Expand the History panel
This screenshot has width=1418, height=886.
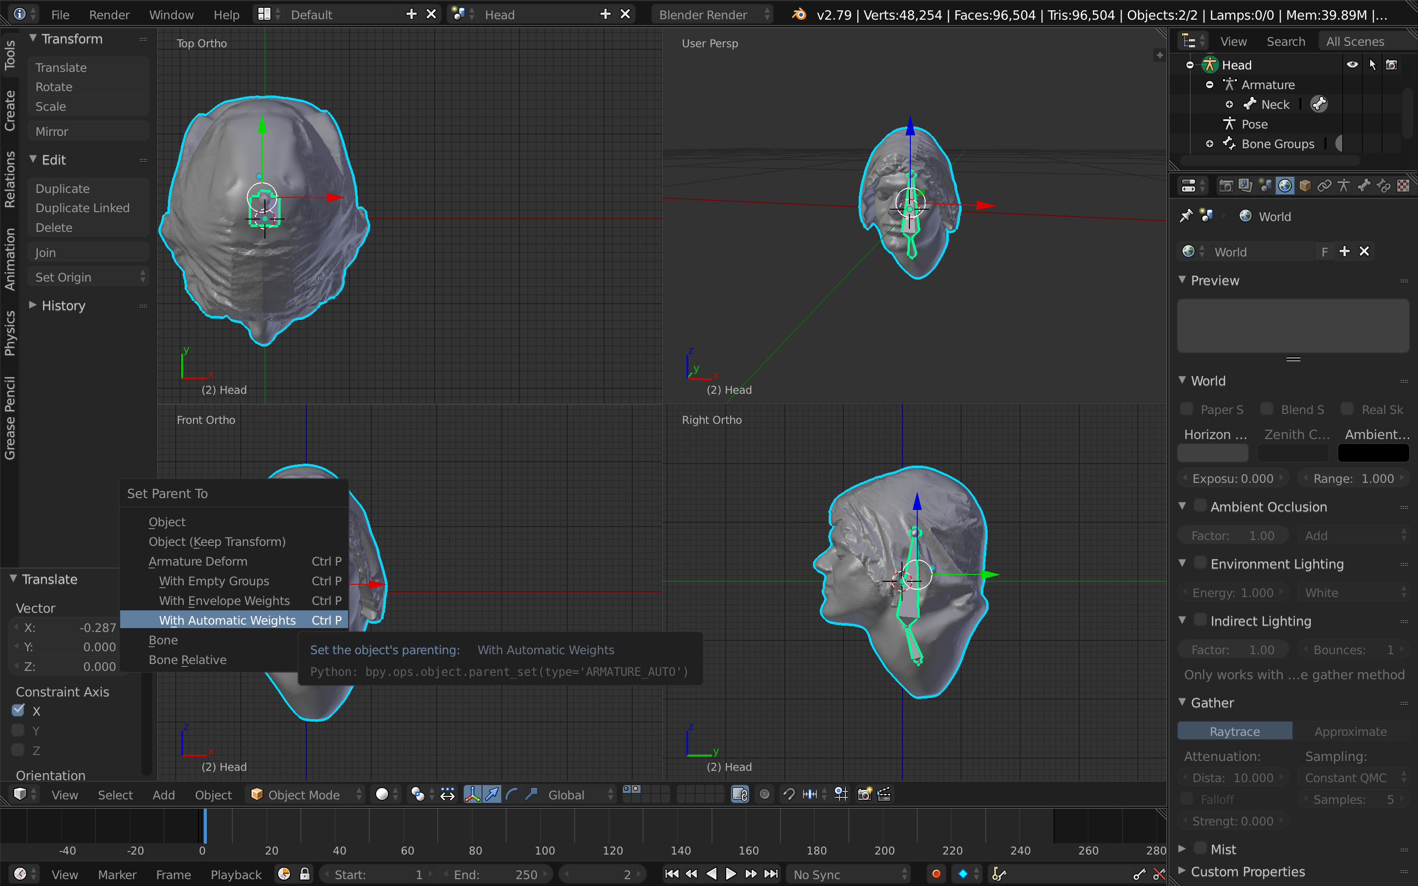tap(33, 305)
